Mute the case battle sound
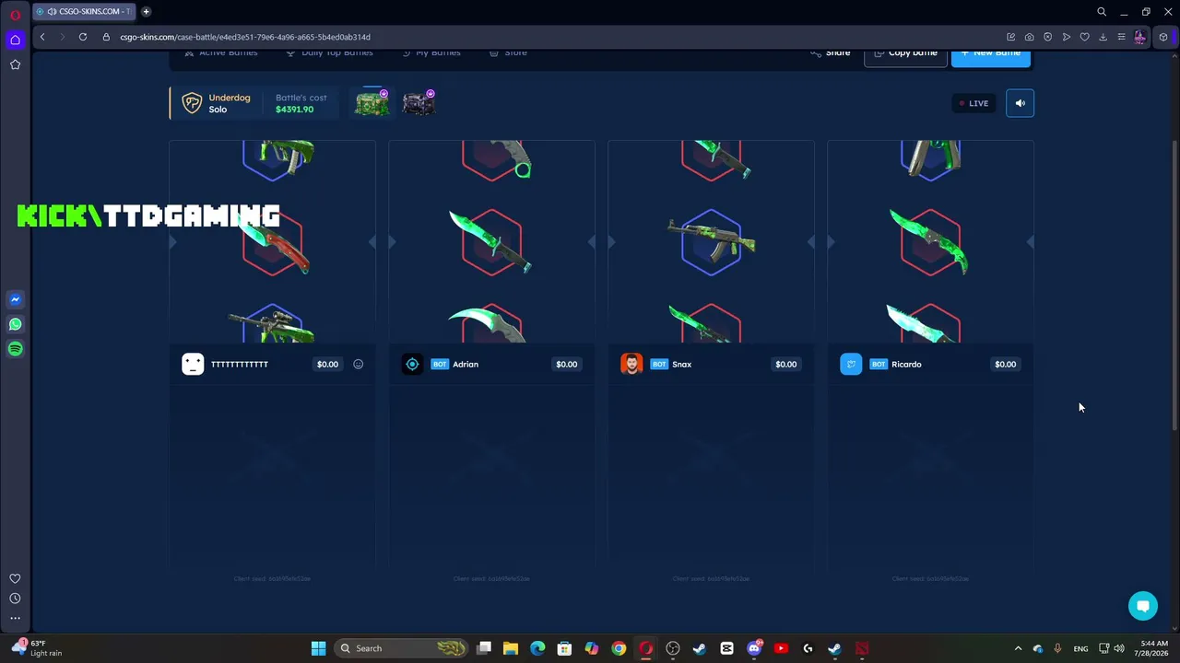Screen dimensions: 1180x663 [1020, 103]
